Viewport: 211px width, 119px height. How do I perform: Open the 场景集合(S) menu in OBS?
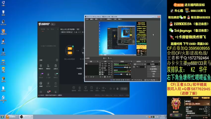pyautogui.click(x=109, y=19)
